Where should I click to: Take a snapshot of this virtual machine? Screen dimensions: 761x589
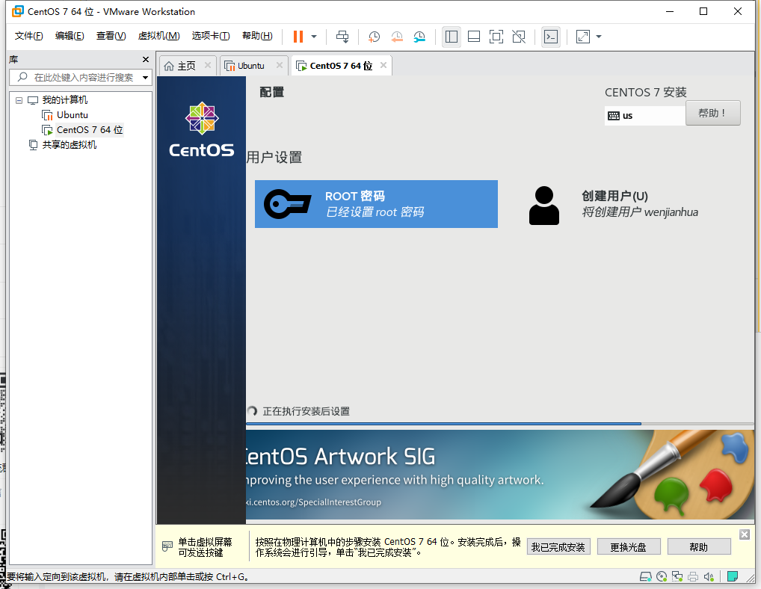coord(374,37)
